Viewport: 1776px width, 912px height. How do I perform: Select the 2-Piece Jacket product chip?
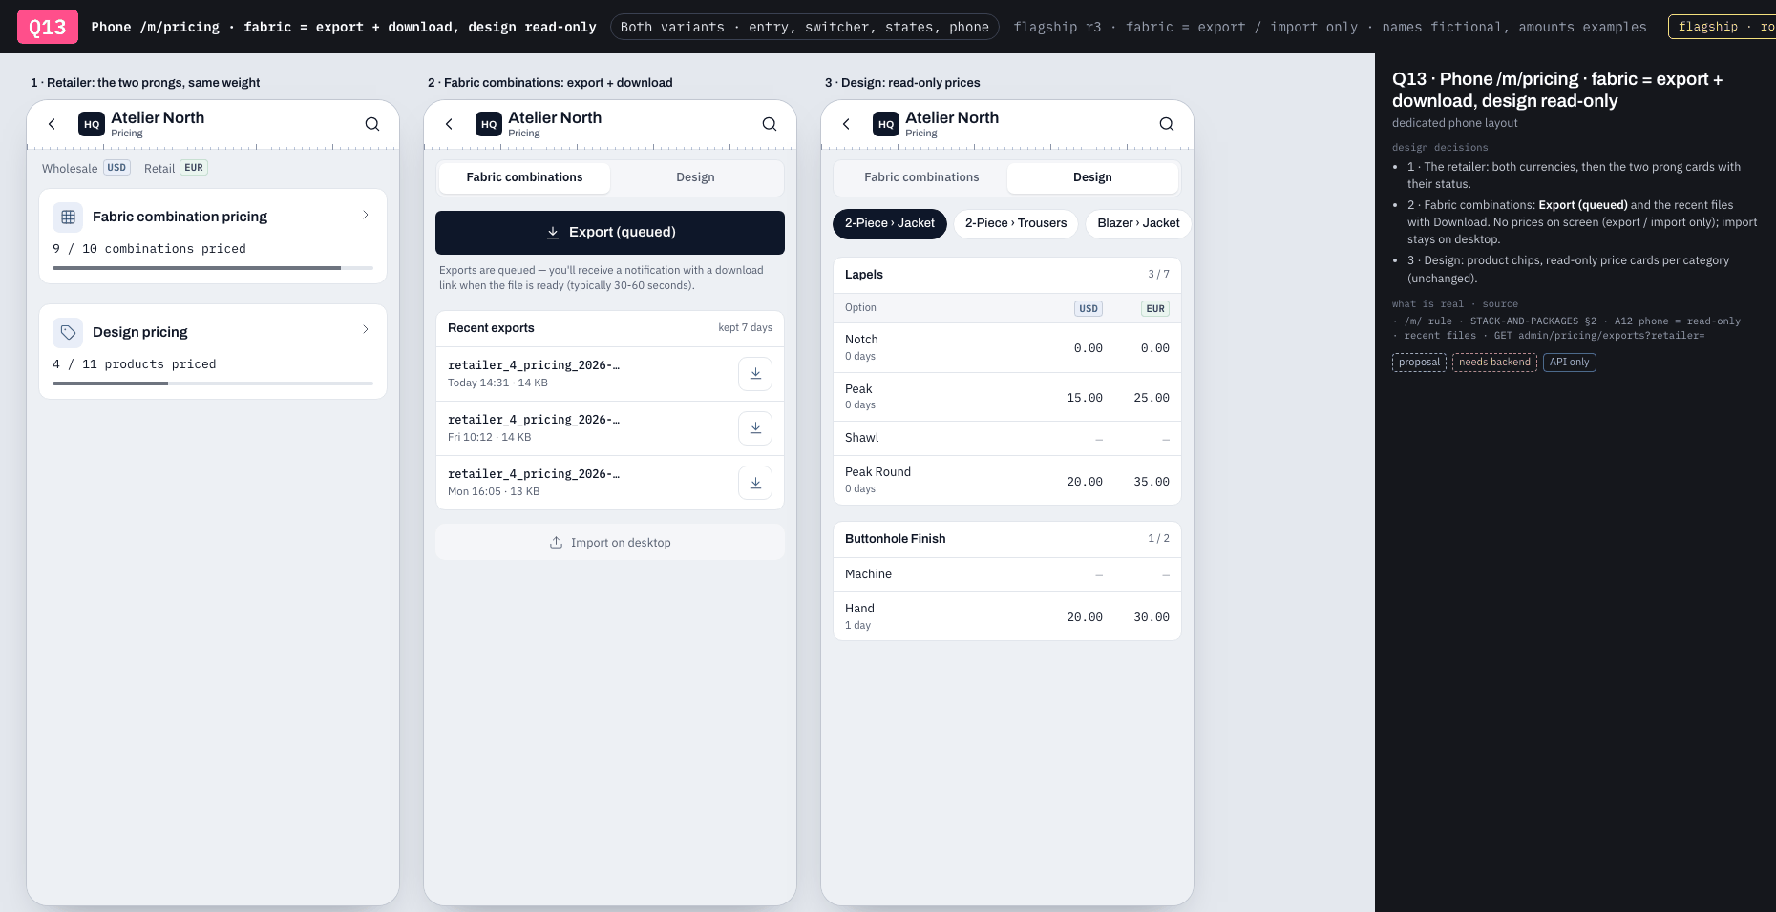point(890,223)
